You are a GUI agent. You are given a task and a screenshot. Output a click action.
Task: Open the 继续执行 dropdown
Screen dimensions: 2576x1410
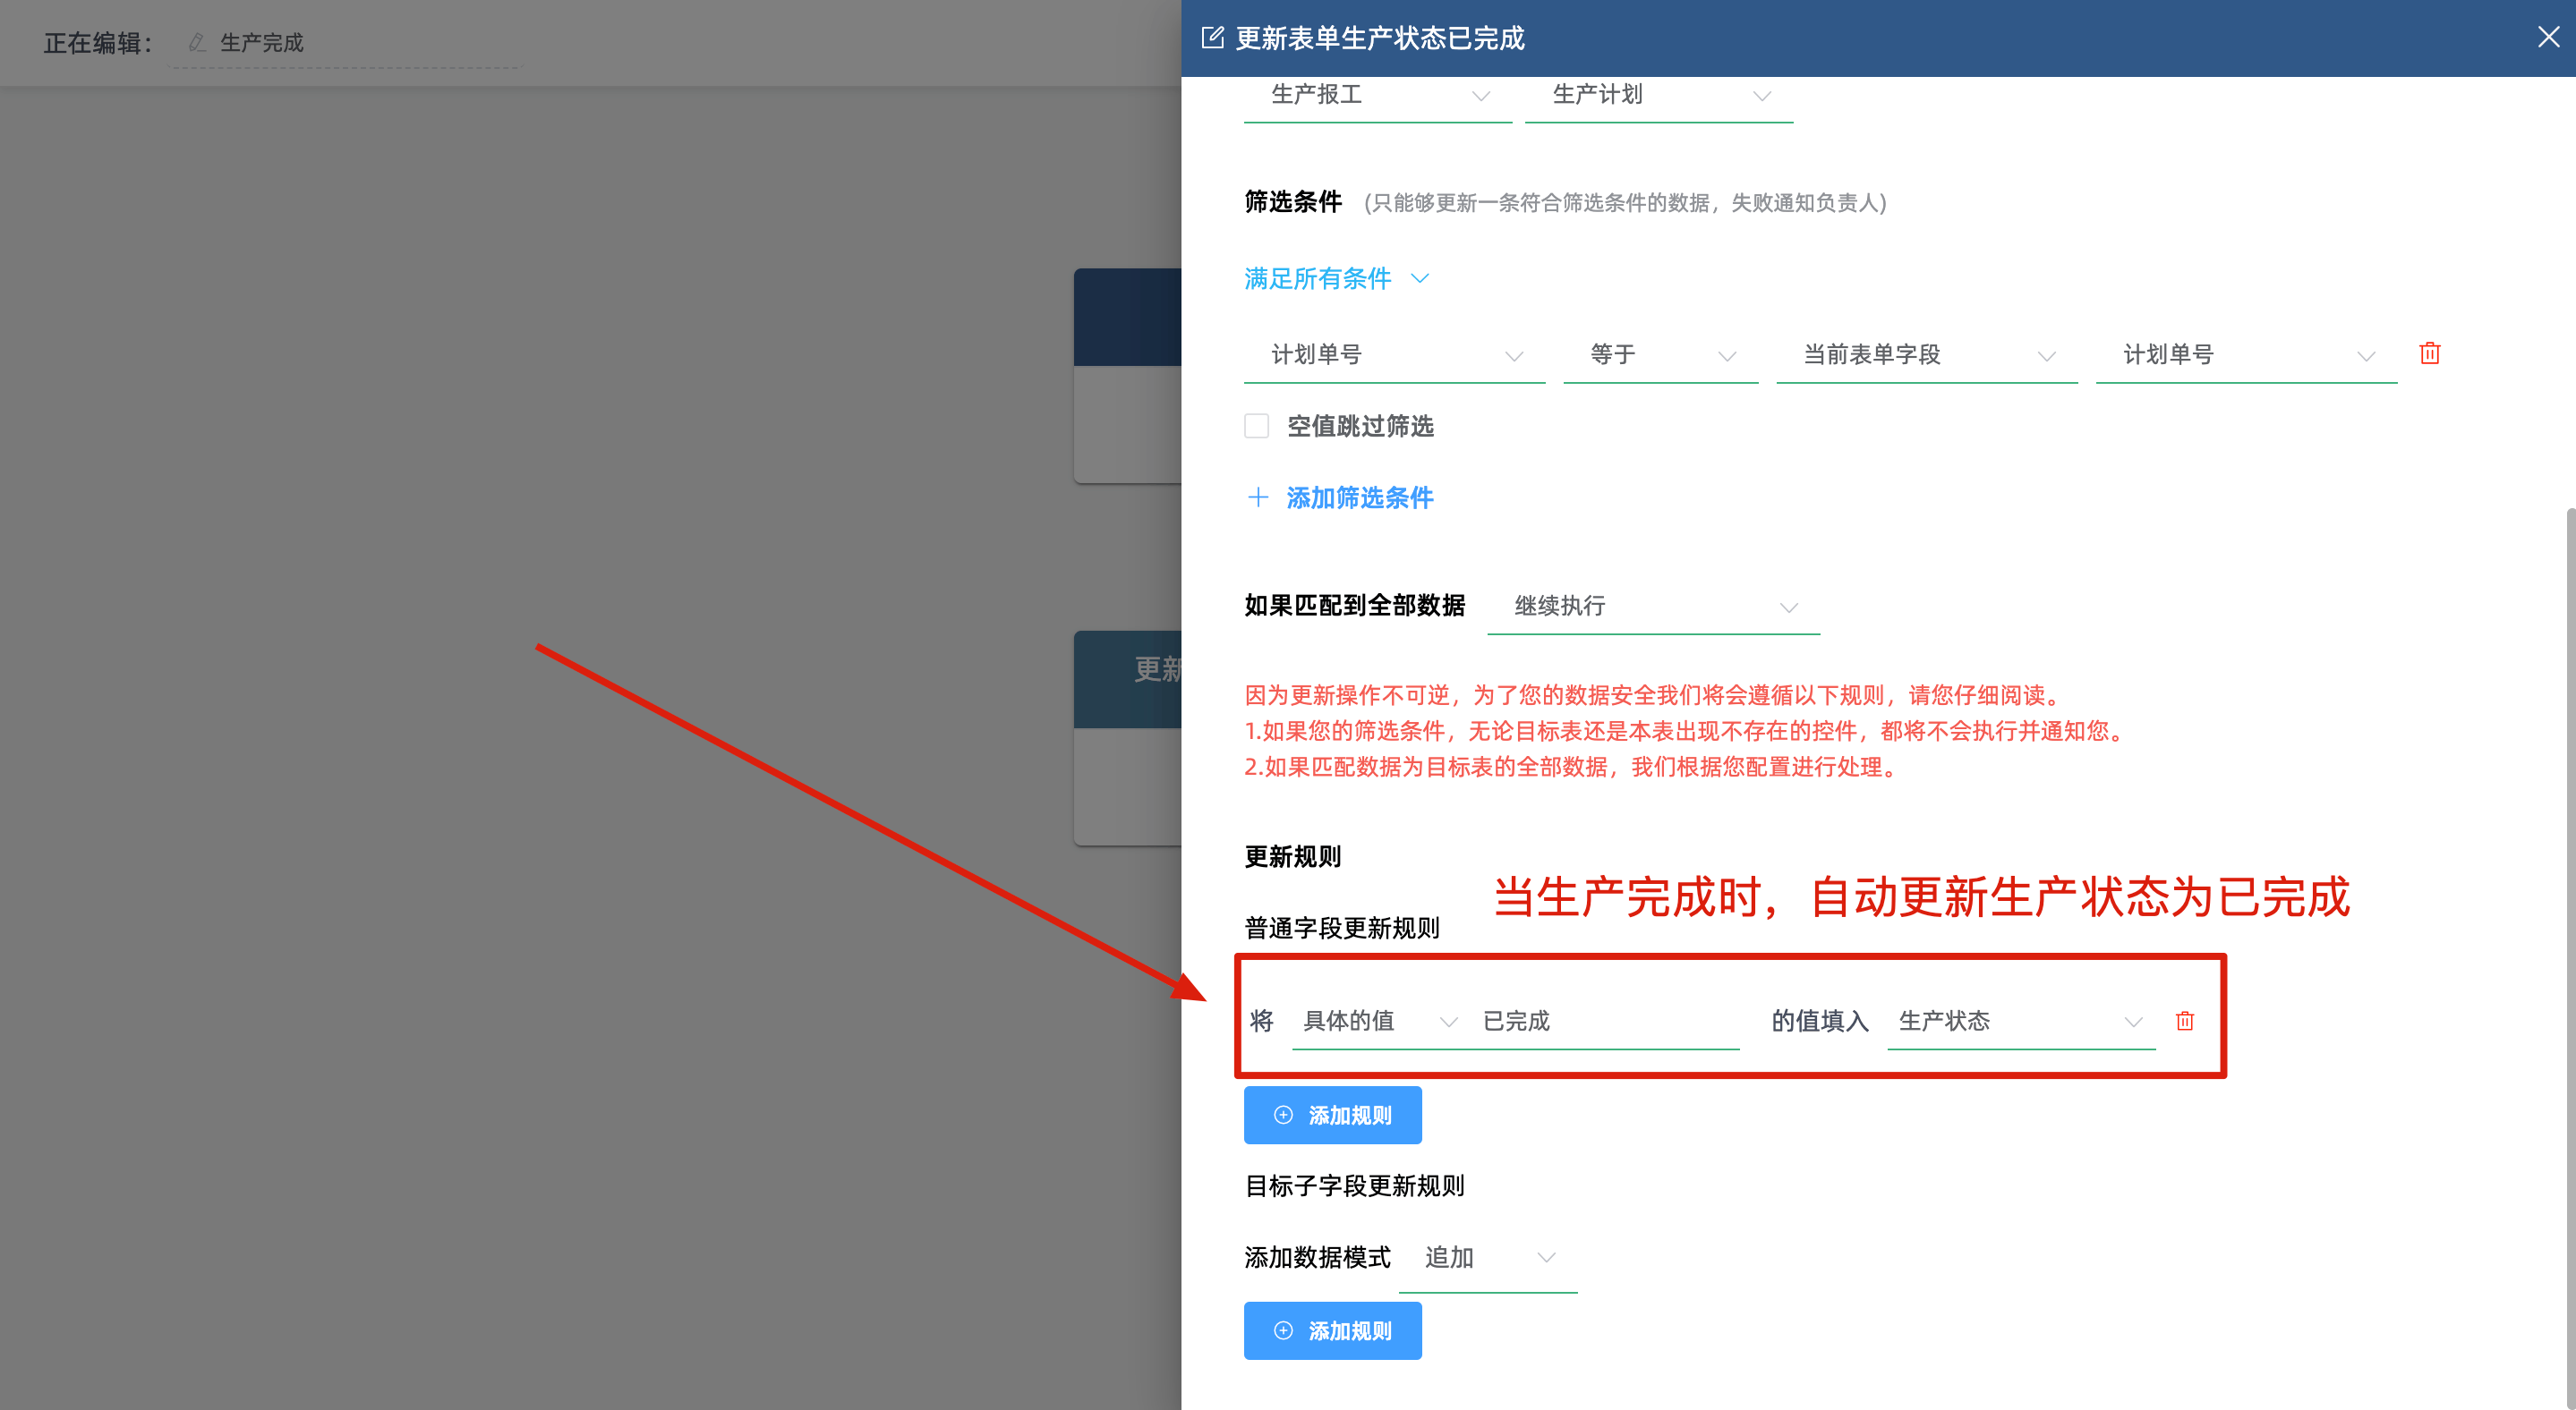[x=1653, y=606]
